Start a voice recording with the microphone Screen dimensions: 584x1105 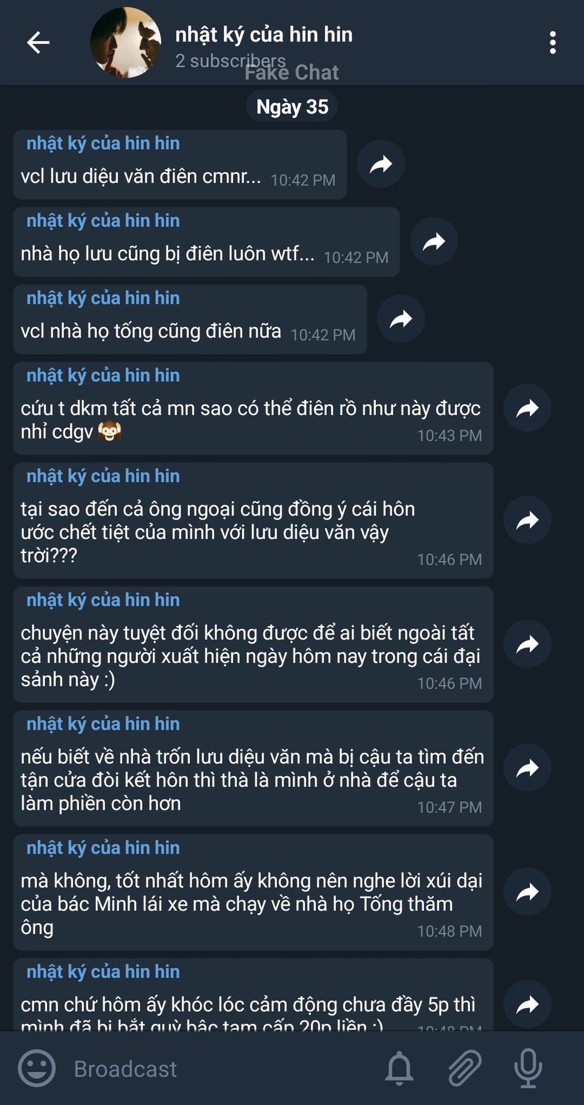[x=528, y=1068]
